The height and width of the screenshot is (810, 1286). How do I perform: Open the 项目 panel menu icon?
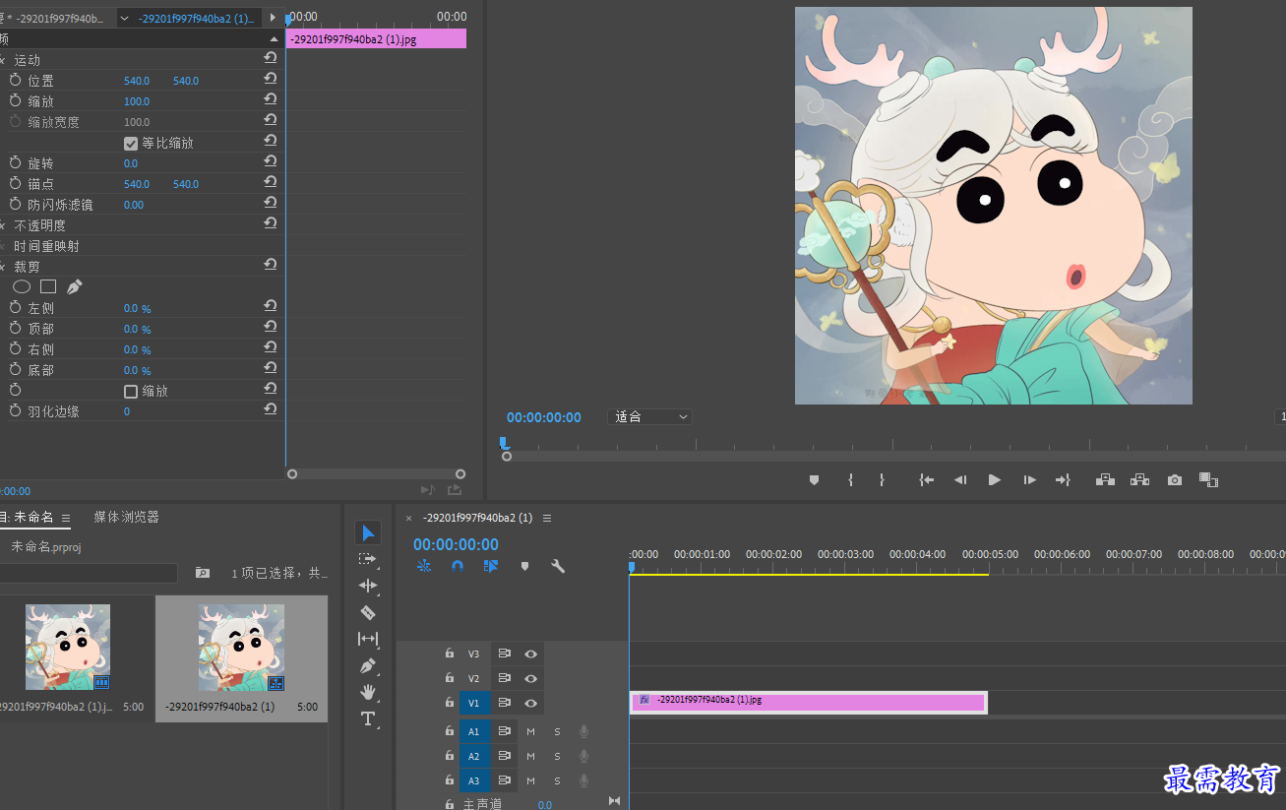66,518
